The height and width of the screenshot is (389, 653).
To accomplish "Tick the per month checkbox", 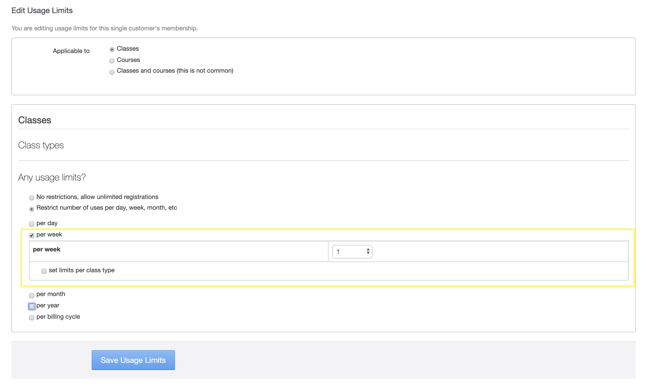I will click(32, 295).
